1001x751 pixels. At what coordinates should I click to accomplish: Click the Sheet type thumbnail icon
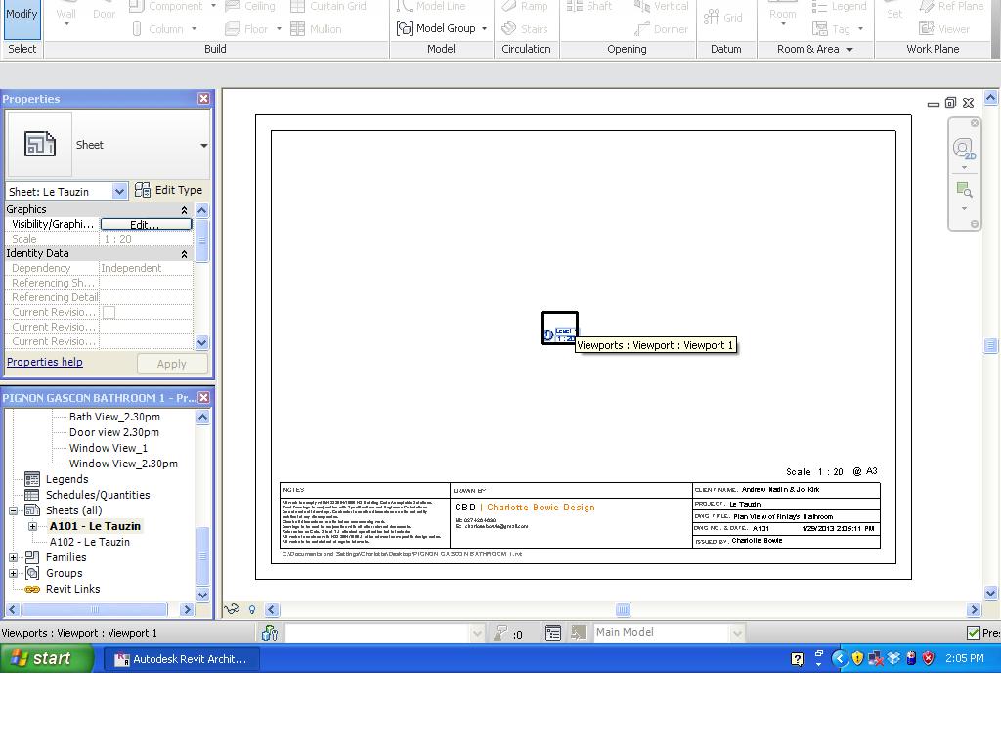(39, 144)
